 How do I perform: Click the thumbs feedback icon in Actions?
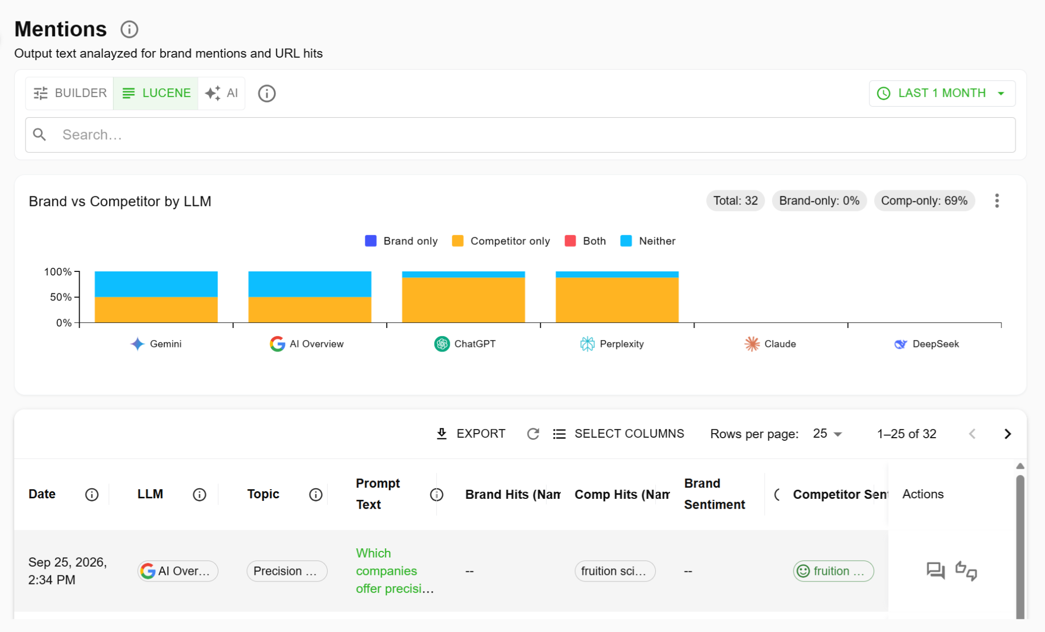966,570
